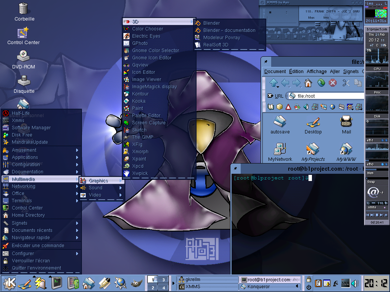Go to Home in Konqueror toolbar
Viewport: 390px width, 292px height.
click(x=308, y=83)
